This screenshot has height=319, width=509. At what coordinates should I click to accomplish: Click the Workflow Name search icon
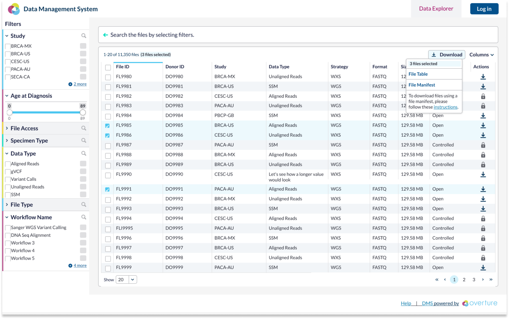(84, 217)
